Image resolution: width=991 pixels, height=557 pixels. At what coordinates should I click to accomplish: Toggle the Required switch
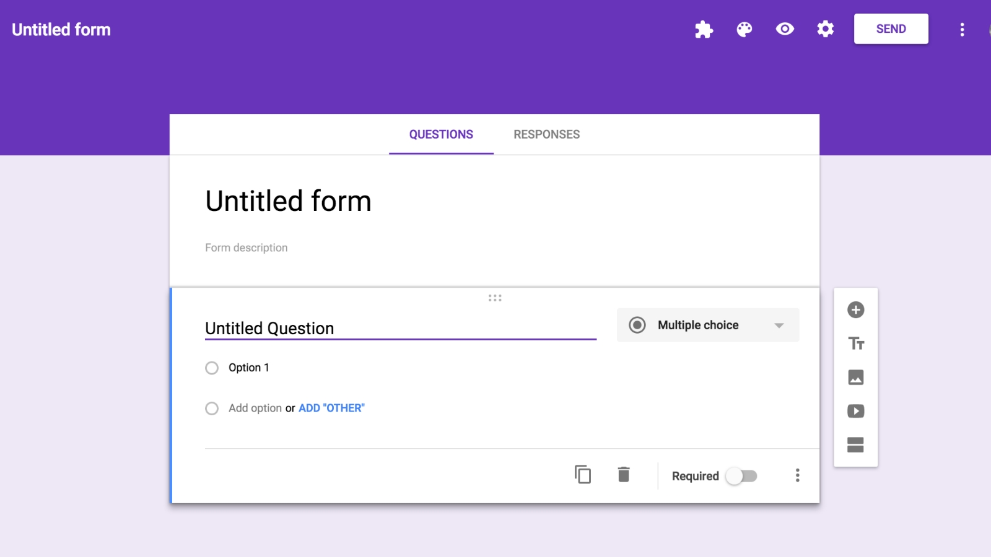[741, 476]
